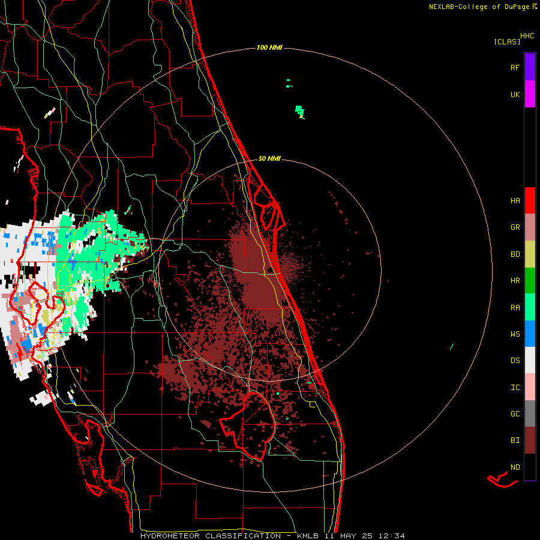This screenshot has height=540, width=540.
Task: Click the RA legend label
Action: [515, 308]
